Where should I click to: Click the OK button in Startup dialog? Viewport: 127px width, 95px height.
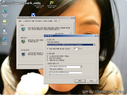point(80,81)
